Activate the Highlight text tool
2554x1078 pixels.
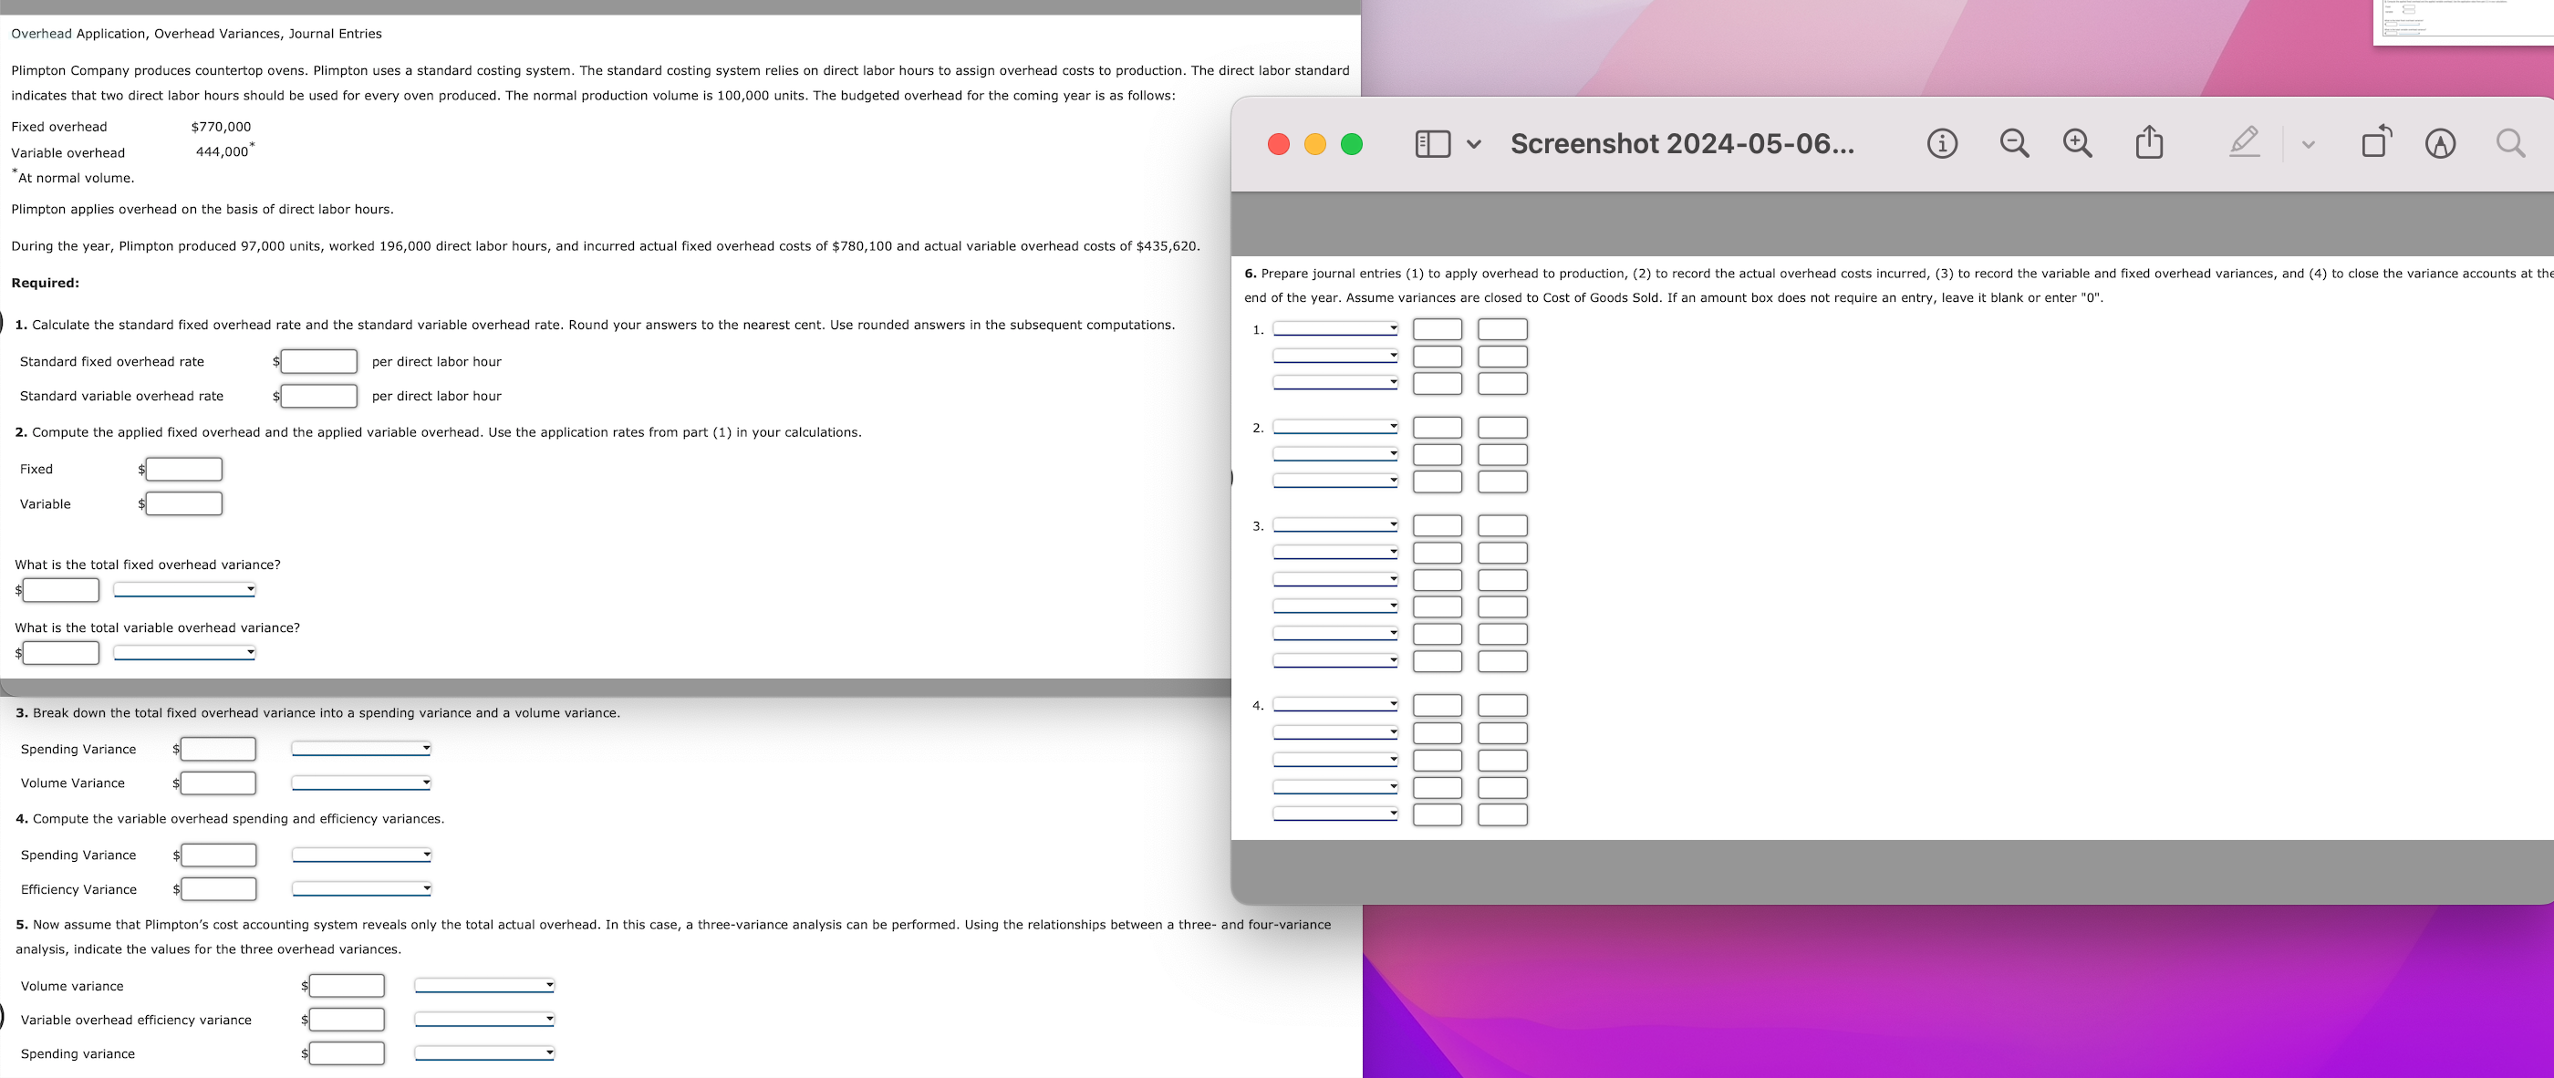coord(2440,143)
